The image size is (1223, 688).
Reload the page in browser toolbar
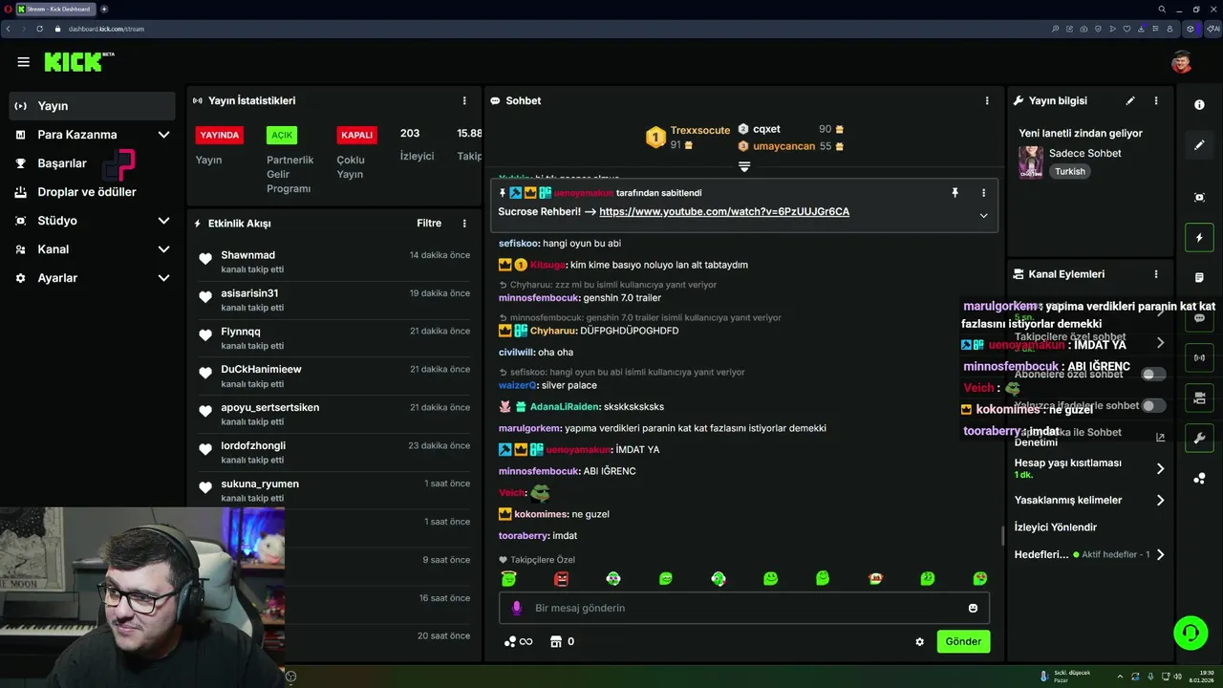tap(39, 29)
